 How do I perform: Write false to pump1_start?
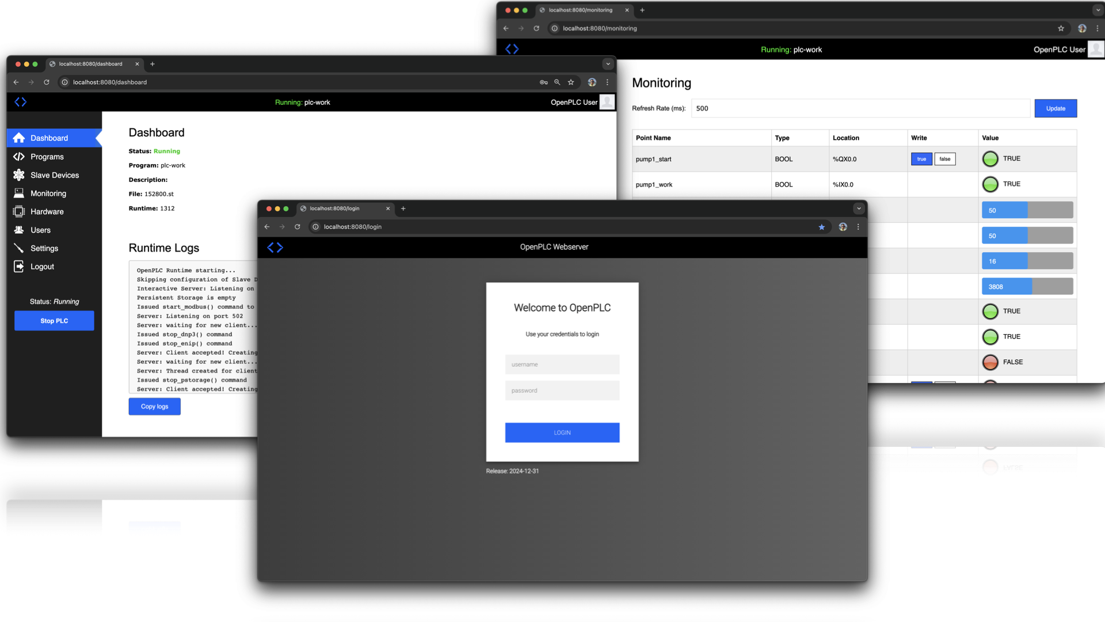pos(945,159)
